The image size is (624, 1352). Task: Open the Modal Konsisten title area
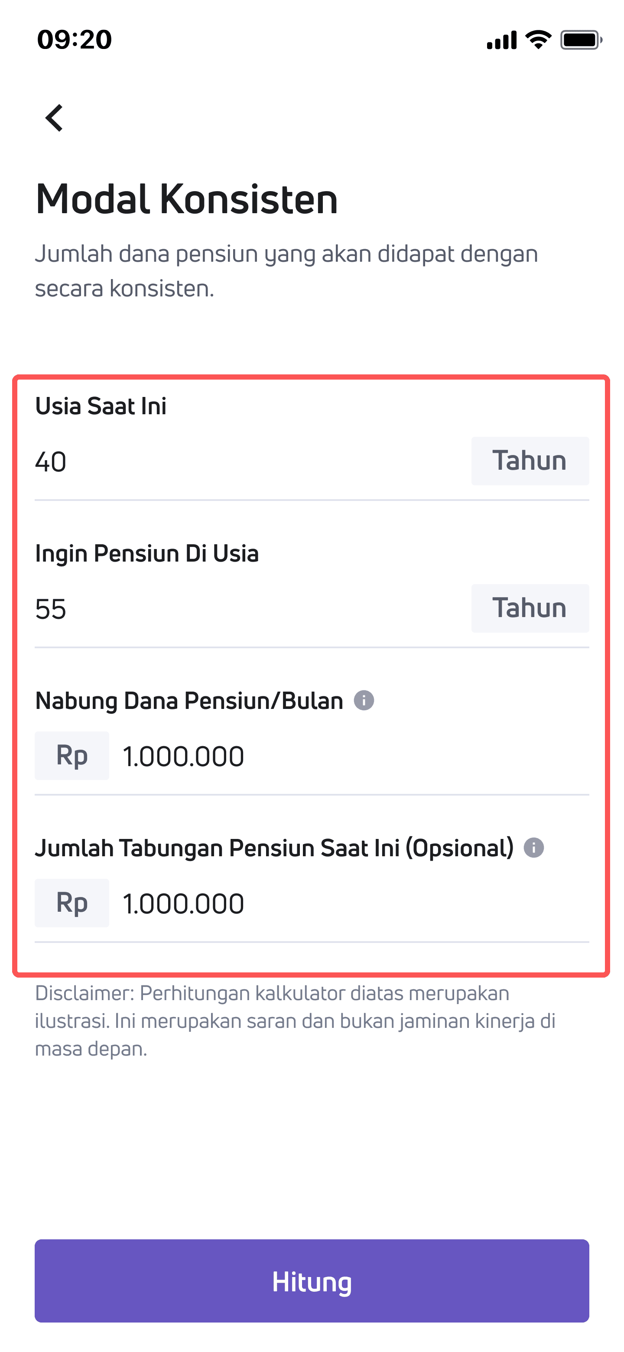pyautogui.click(x=186, y=199)
